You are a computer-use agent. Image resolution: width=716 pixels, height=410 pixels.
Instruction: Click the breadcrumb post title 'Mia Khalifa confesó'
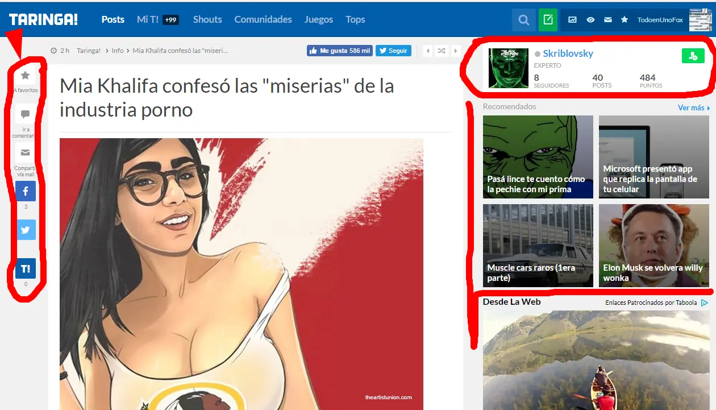(180, 51)
